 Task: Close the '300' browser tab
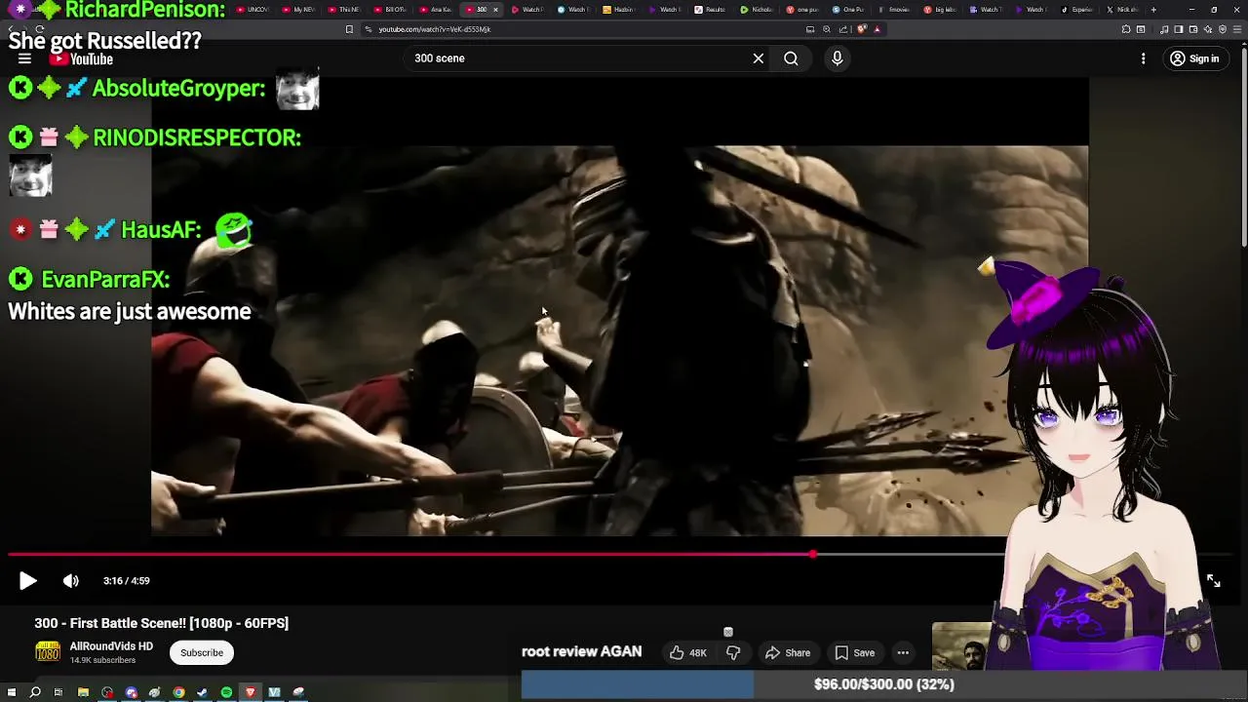tap(495, 10)
